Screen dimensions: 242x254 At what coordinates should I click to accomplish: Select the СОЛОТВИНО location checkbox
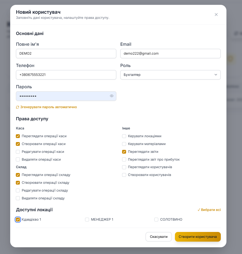(156, 220)
